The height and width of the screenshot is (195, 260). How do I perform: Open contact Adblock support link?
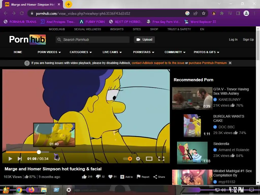point(158,63)
